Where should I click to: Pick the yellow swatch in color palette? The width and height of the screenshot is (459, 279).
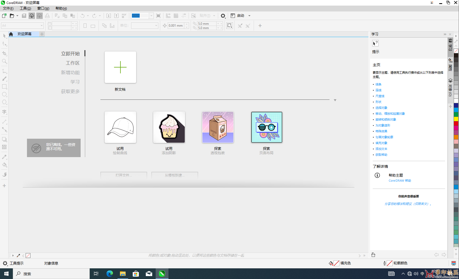pyautogui.click(x=456, y=119)
